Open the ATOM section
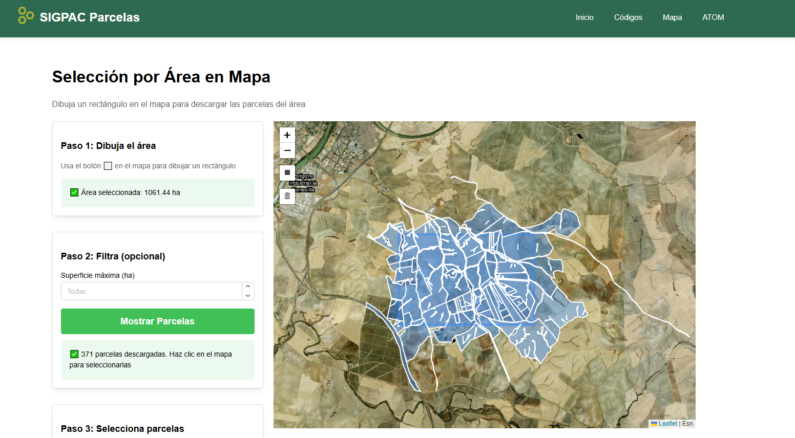This screenshot has height=438, width=795. tap(713, 17)
